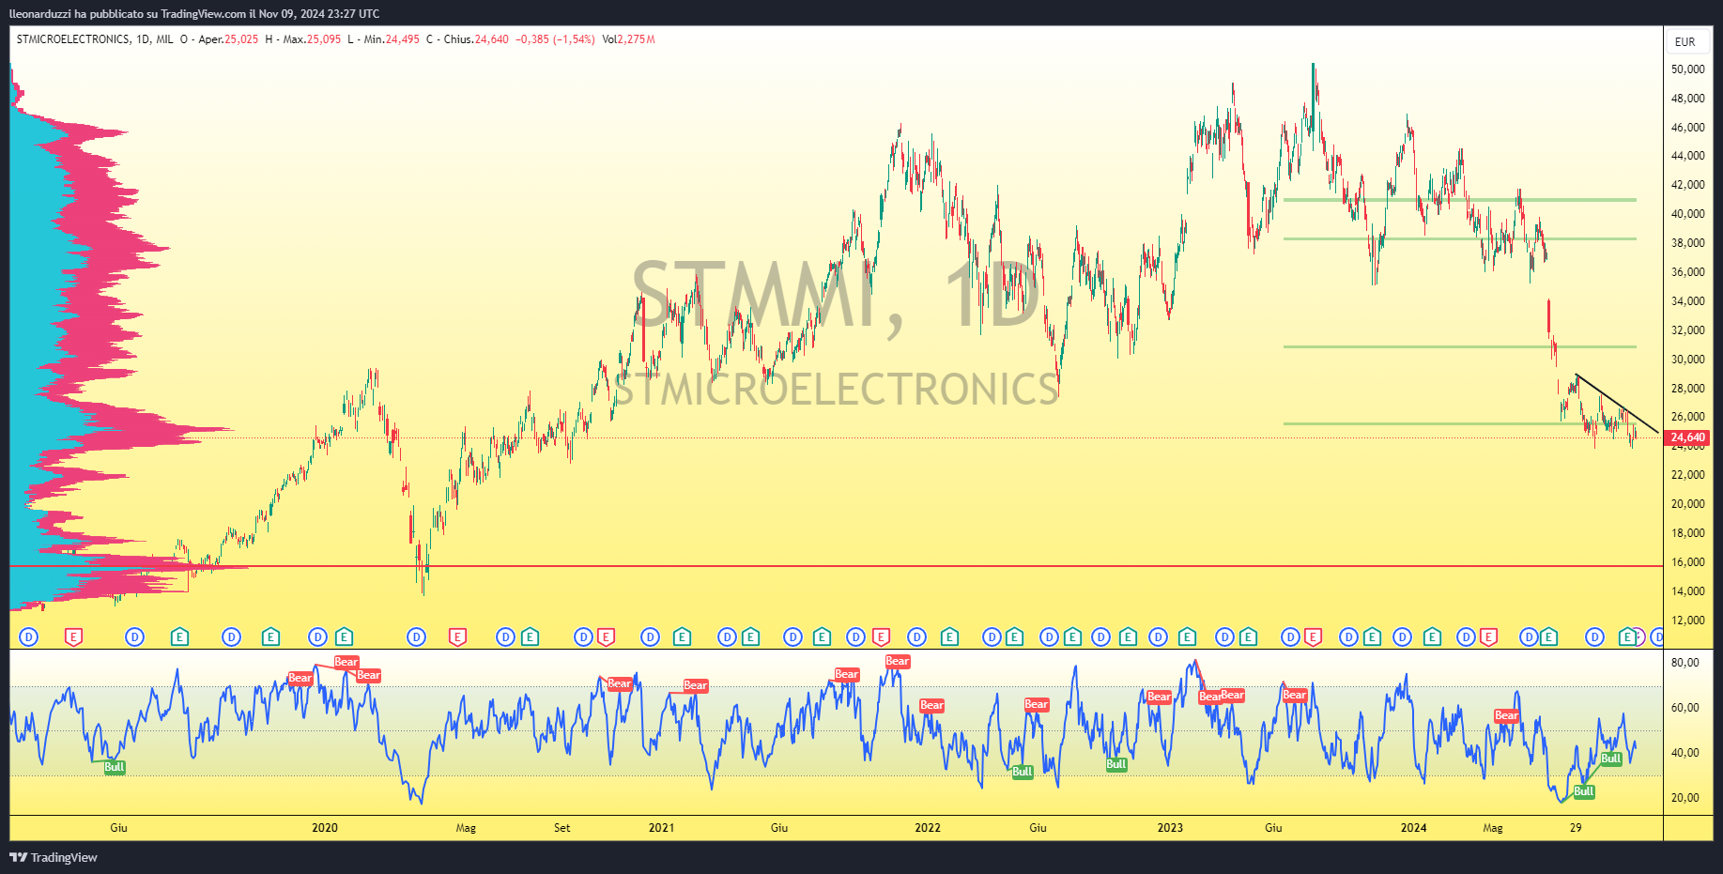Click the change value −0,385 (−1,54%)
The width and height of the screenshot is (1723, 874).
(555, 39)
